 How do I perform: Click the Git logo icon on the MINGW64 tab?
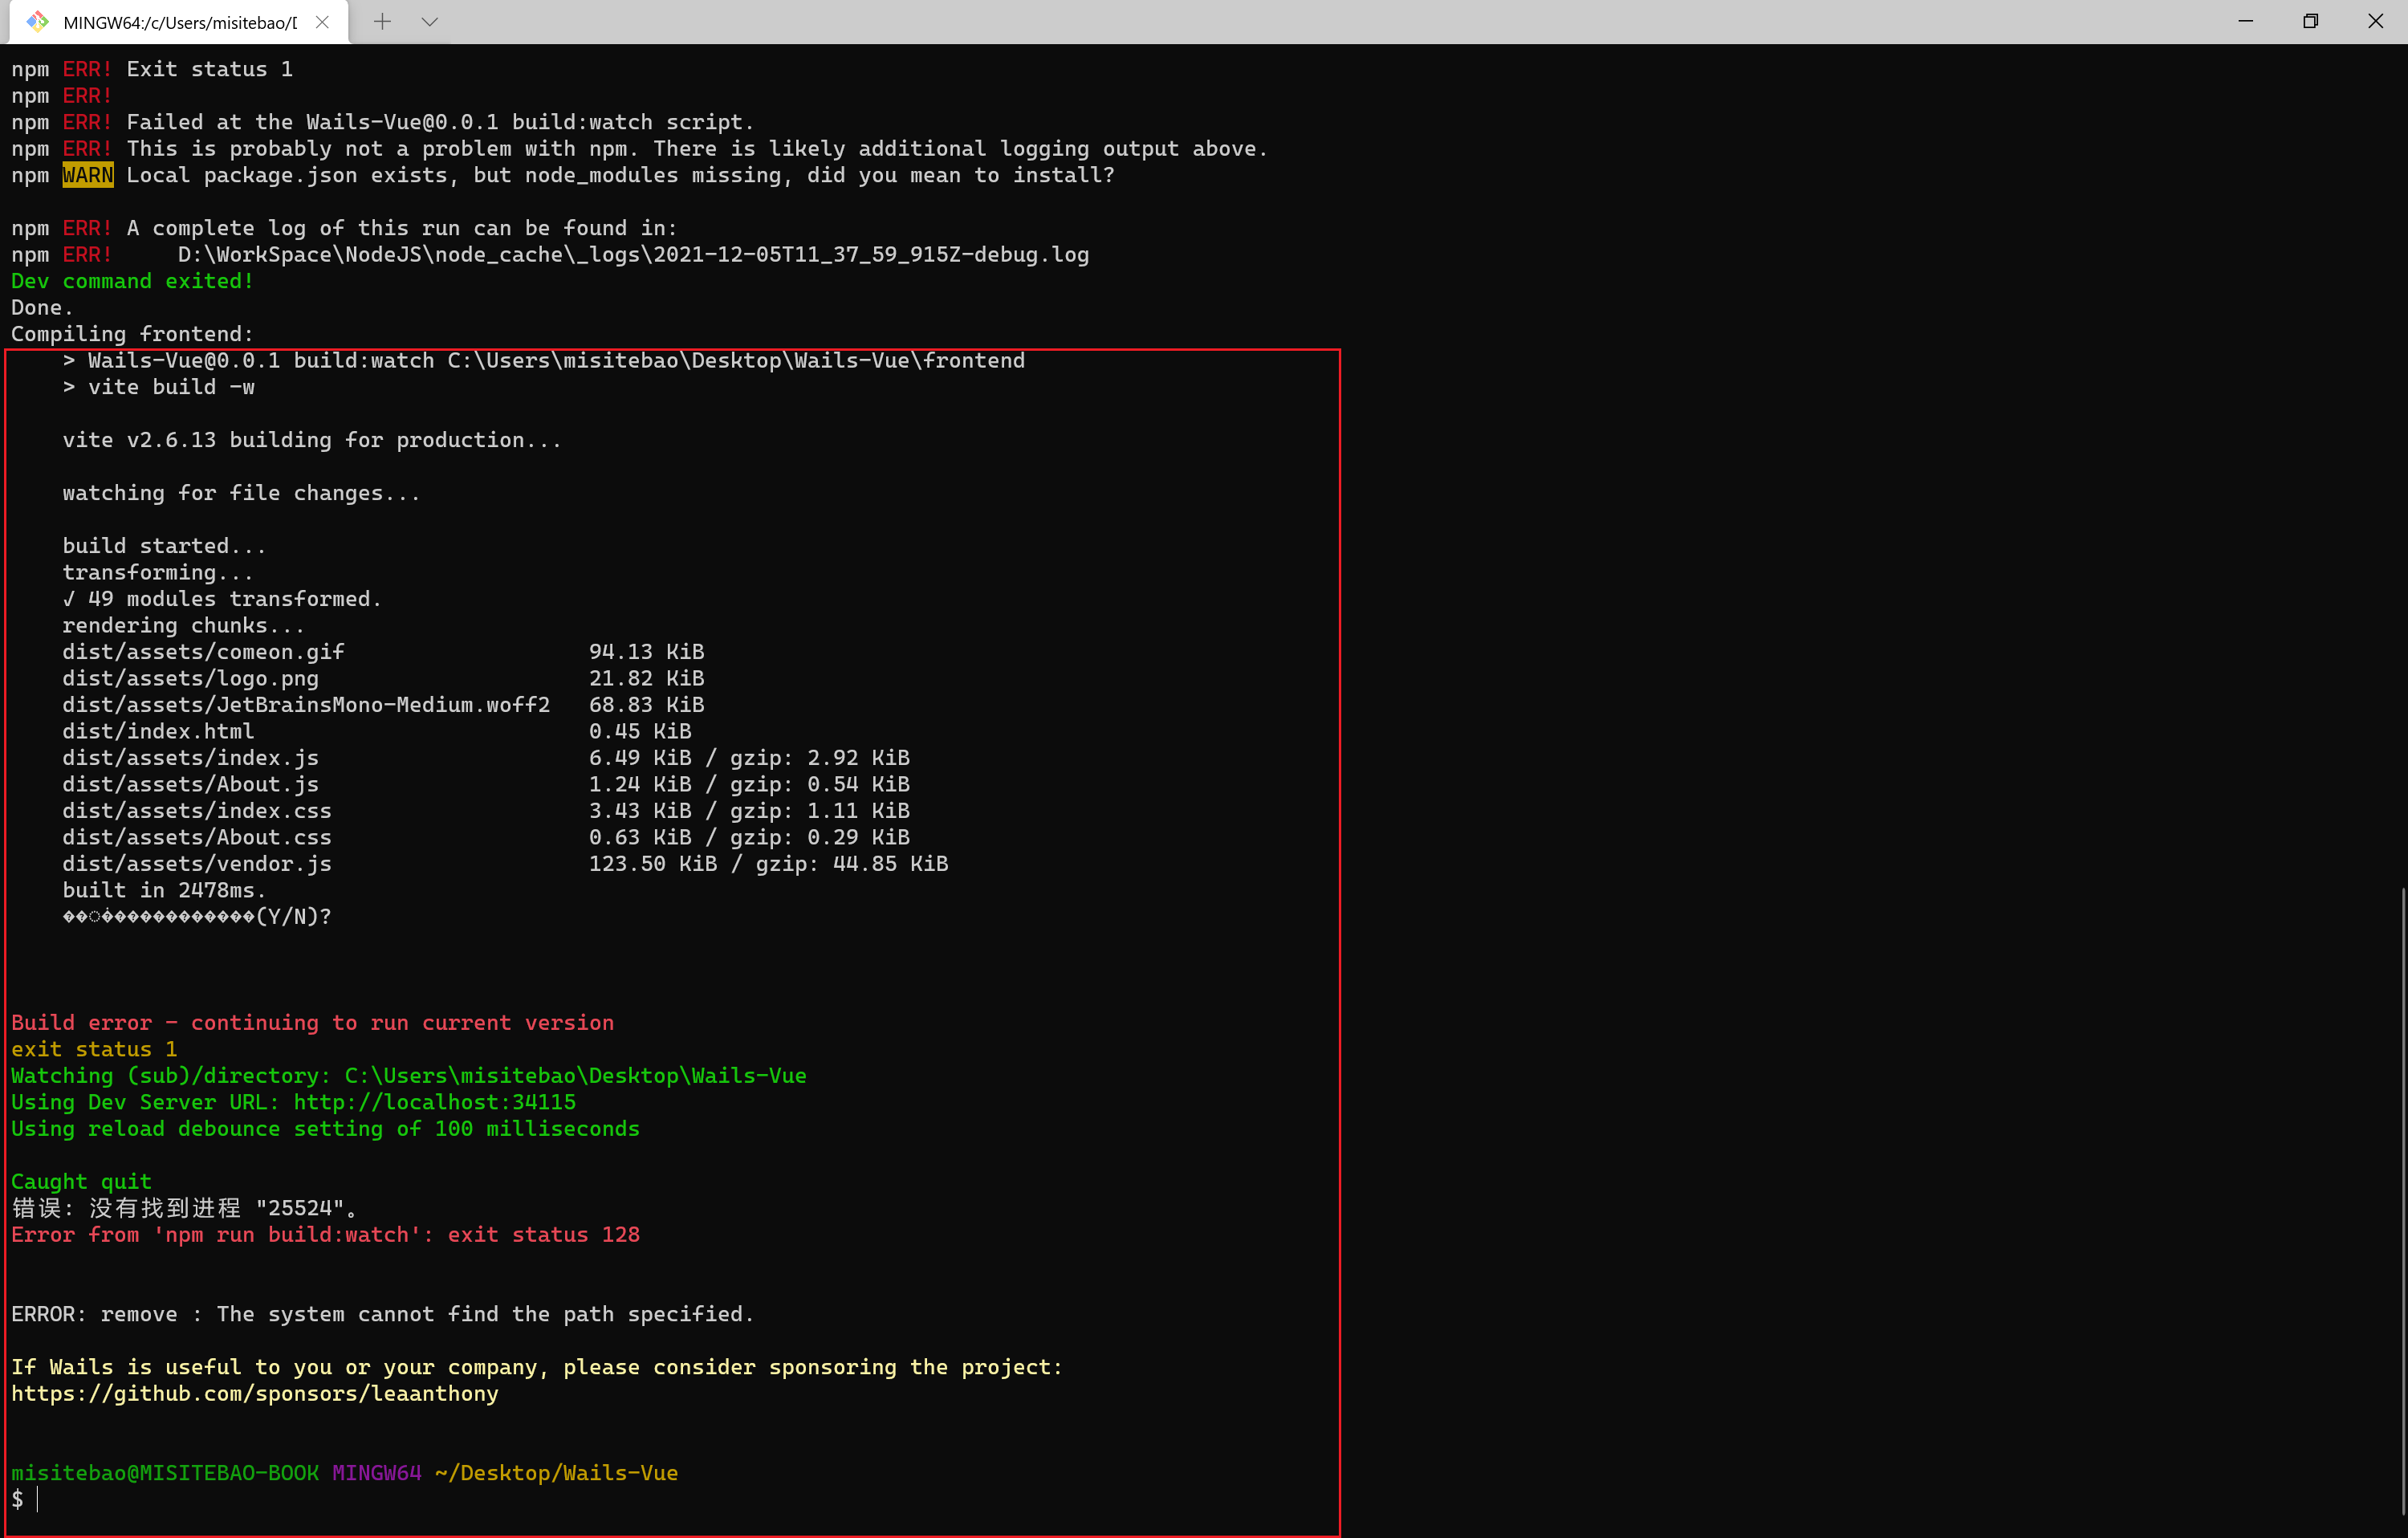coord(38,21)
